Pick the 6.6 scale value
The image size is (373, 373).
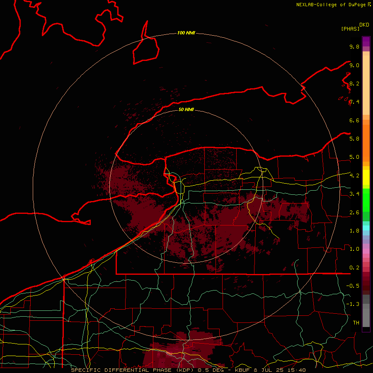pyautogui.click(x=354, y=120)
